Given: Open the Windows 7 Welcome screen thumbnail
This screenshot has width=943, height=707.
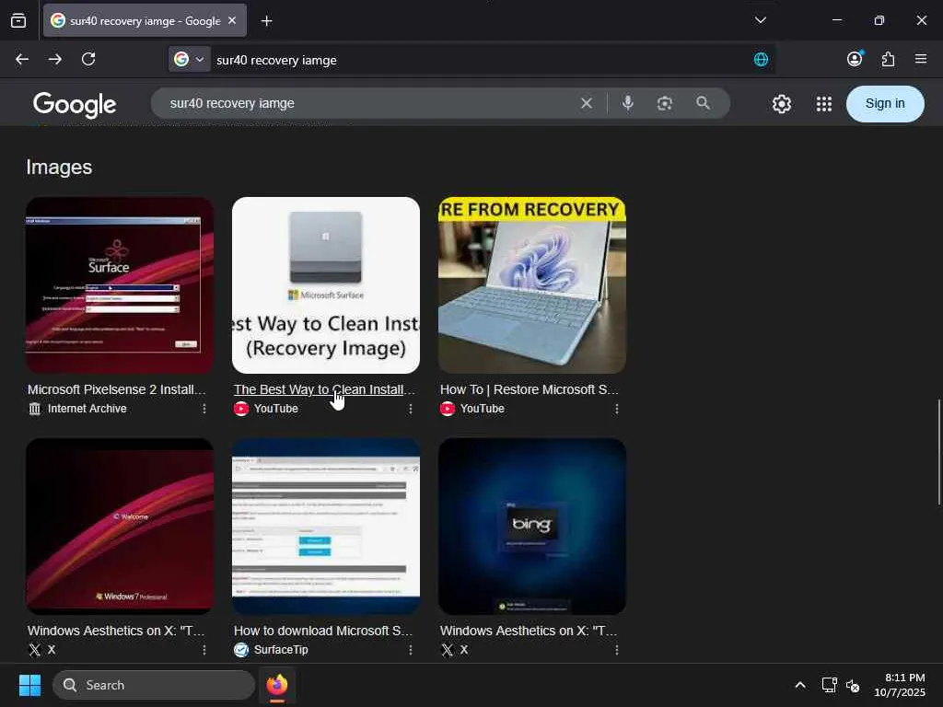Looking at the screenshot, I should [120, 526].
